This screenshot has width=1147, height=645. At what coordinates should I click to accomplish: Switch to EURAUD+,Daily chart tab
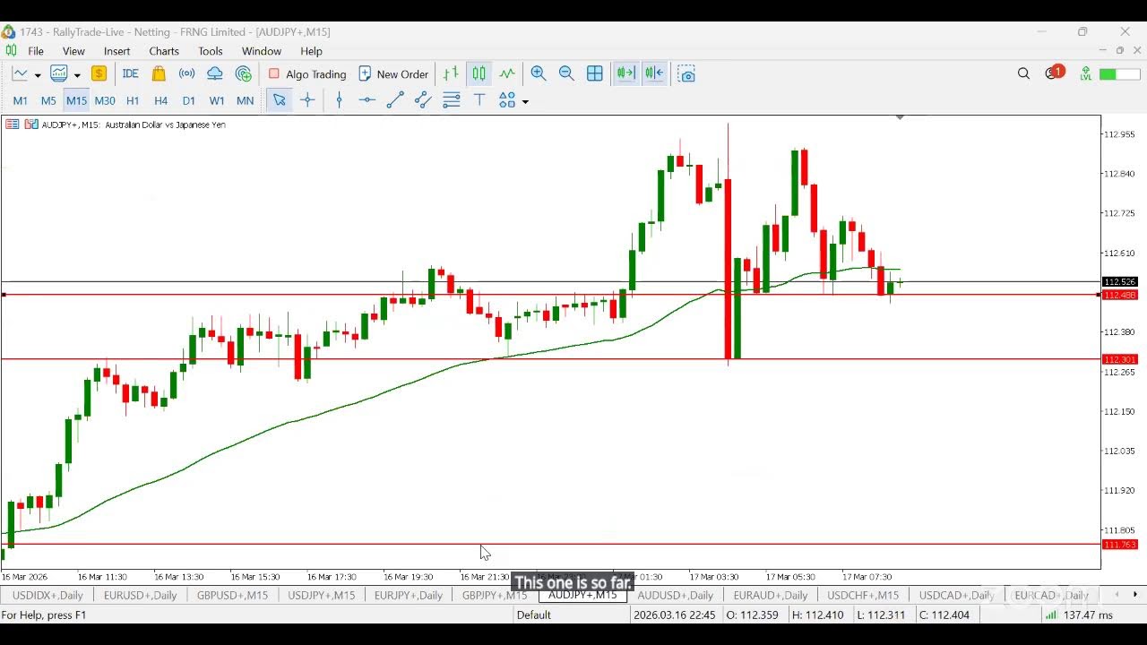[x=771, y=595]
